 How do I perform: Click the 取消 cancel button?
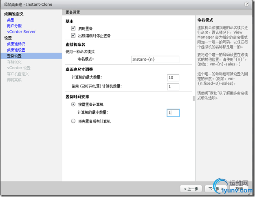[239, 189]
